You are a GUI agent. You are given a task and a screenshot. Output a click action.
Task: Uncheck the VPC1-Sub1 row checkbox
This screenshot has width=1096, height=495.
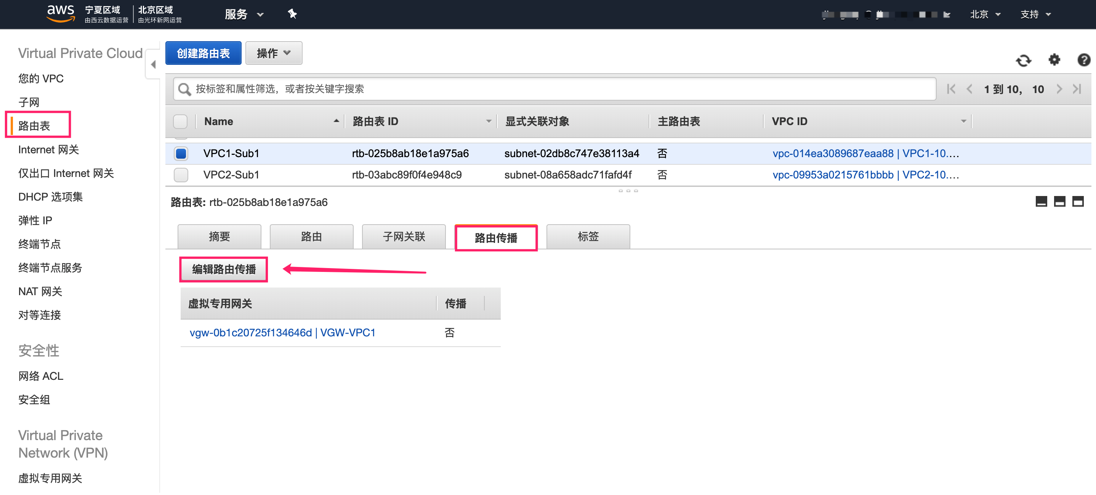181,153
